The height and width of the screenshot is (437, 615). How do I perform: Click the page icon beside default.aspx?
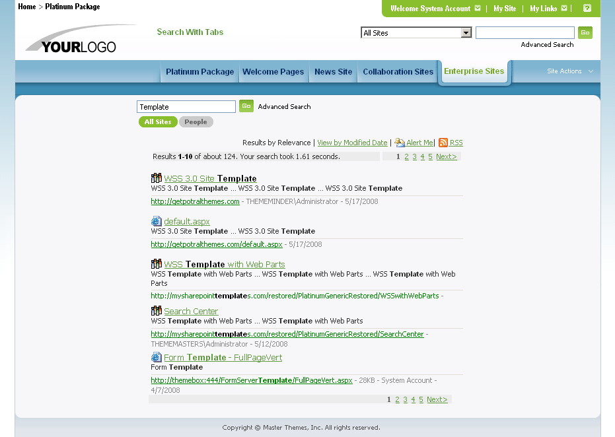156,220
